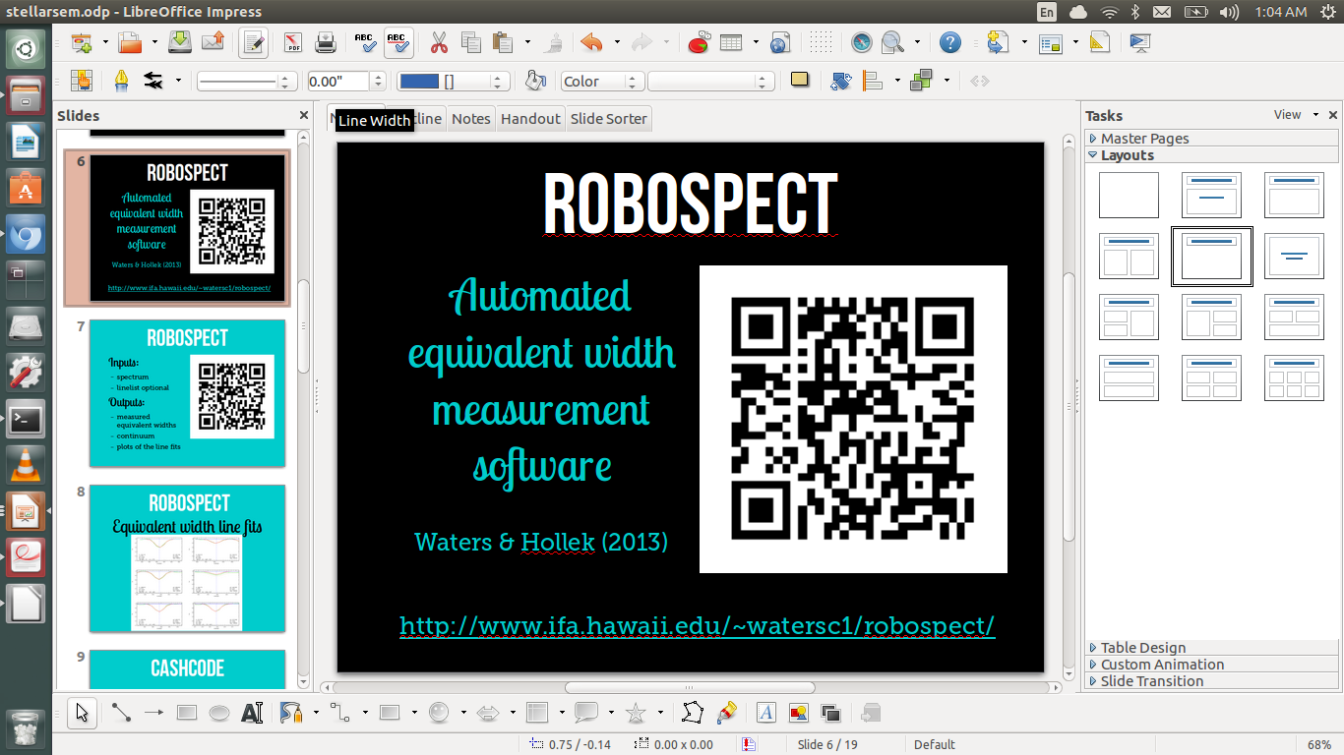Viewport: 1344px width, 755px height.
Task: Insert a chart using the chart icon
Action: pyautogui.click(x=699, y=42)
